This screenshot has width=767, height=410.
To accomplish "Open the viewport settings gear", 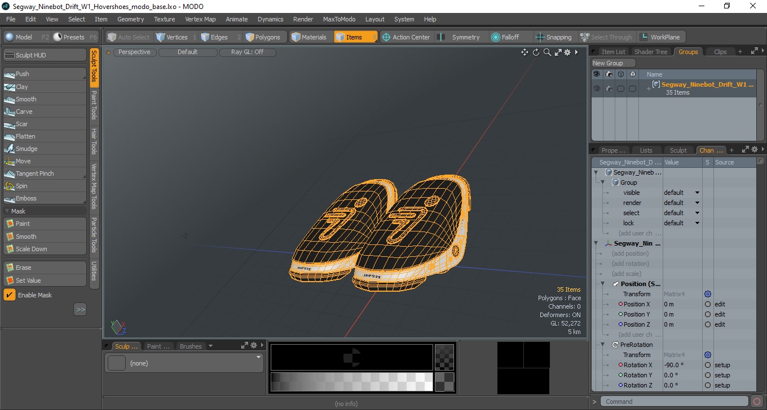I will click(567, 52).
